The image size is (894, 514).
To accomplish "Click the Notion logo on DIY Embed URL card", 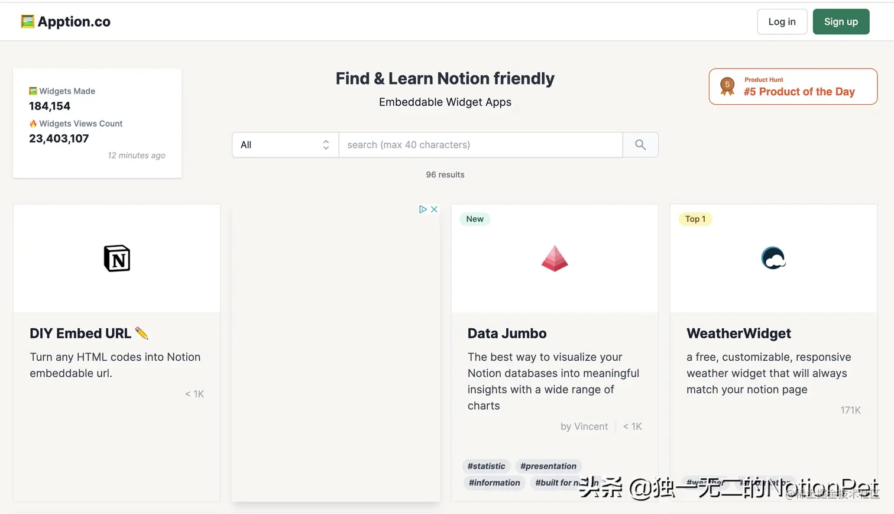I will tap(116, 258).
